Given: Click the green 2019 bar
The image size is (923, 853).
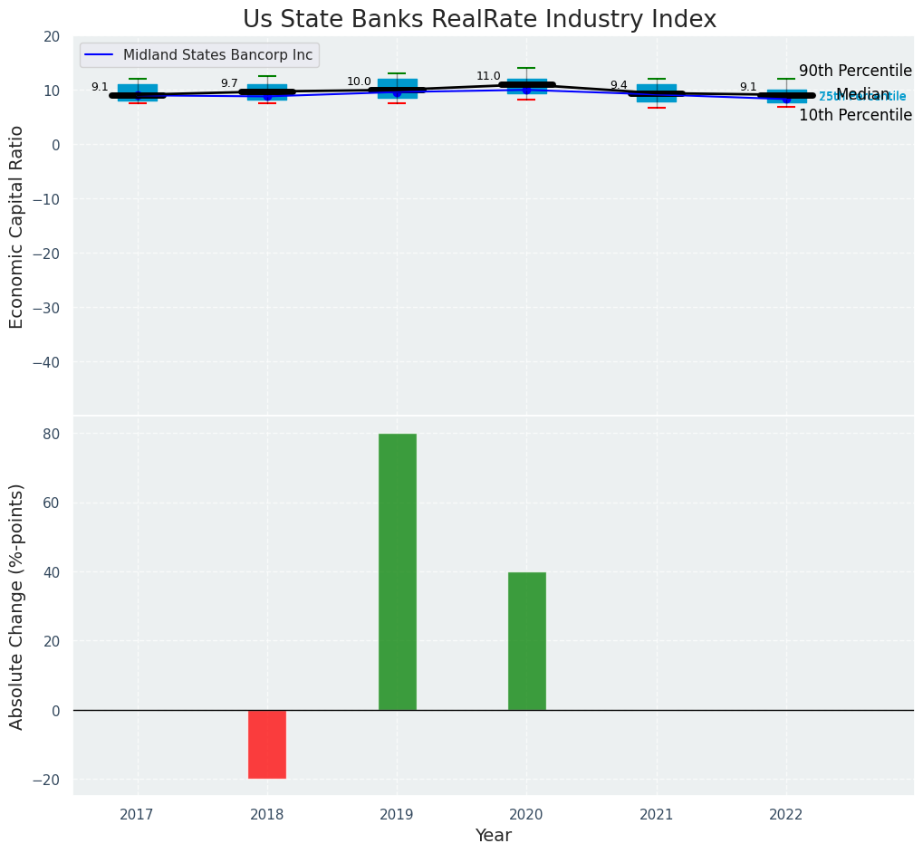Looking at the screenshot, I should click(x=398, y=571).
